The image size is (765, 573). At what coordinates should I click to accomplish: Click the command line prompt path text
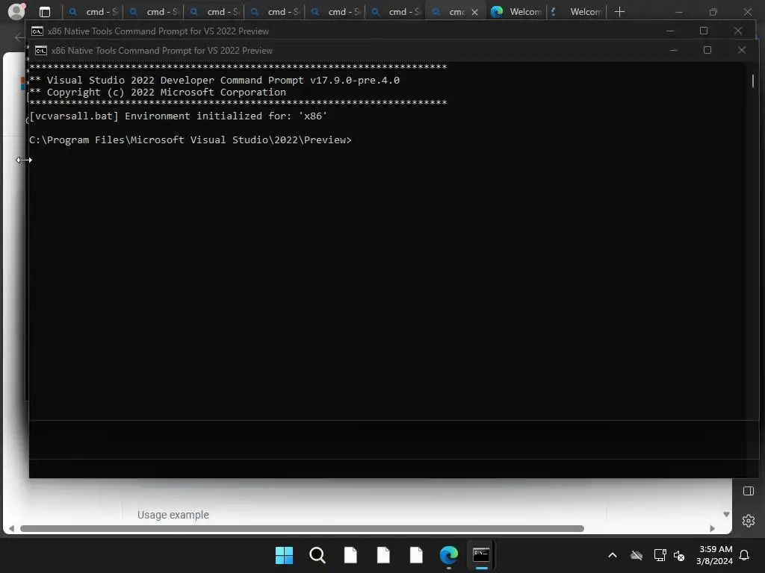(191, 140)
